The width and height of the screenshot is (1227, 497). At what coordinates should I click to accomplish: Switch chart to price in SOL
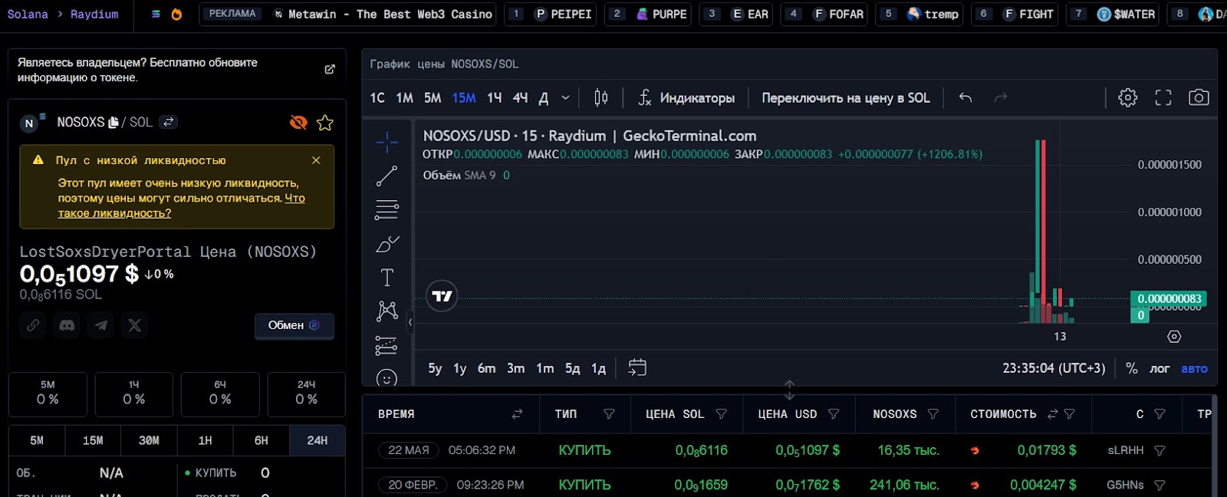(x=845, y=97)
